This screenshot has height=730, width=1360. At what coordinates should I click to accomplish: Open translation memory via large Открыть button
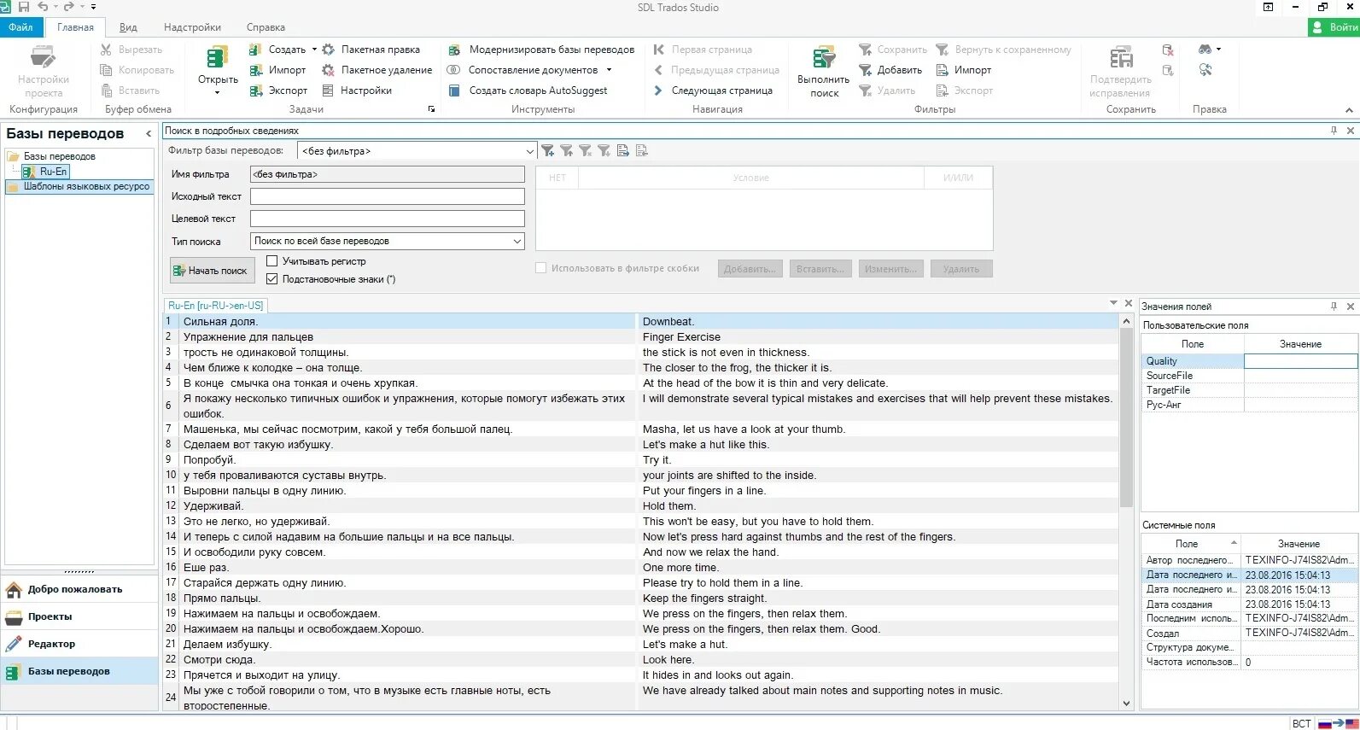point(218,71)
